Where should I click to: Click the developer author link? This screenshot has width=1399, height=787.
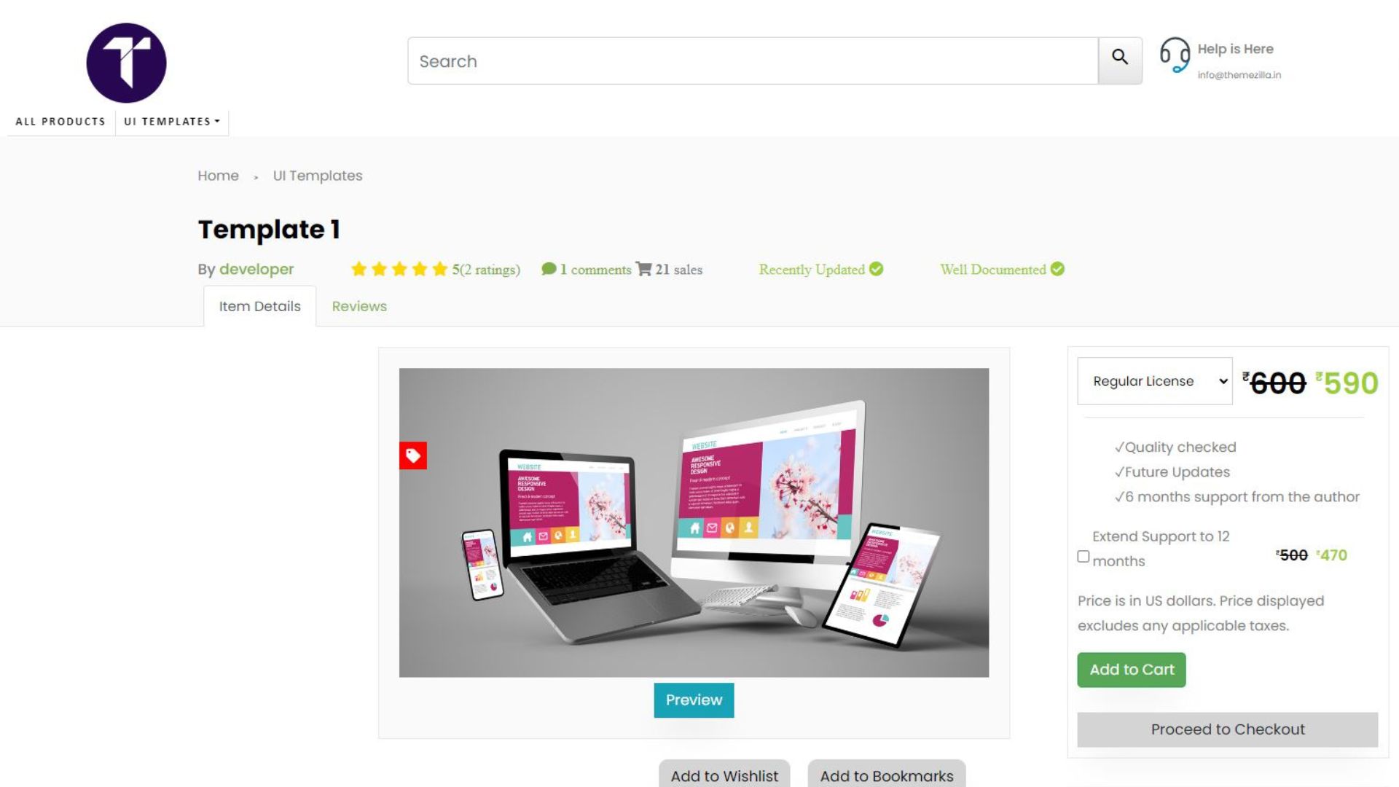[256, 268]
